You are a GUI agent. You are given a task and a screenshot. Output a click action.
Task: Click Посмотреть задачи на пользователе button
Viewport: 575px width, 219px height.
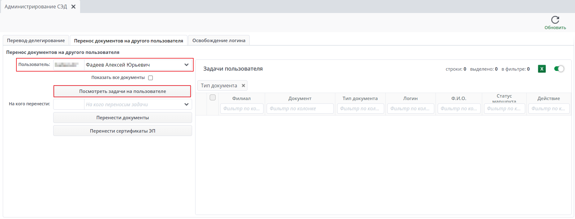coord(122,91)
